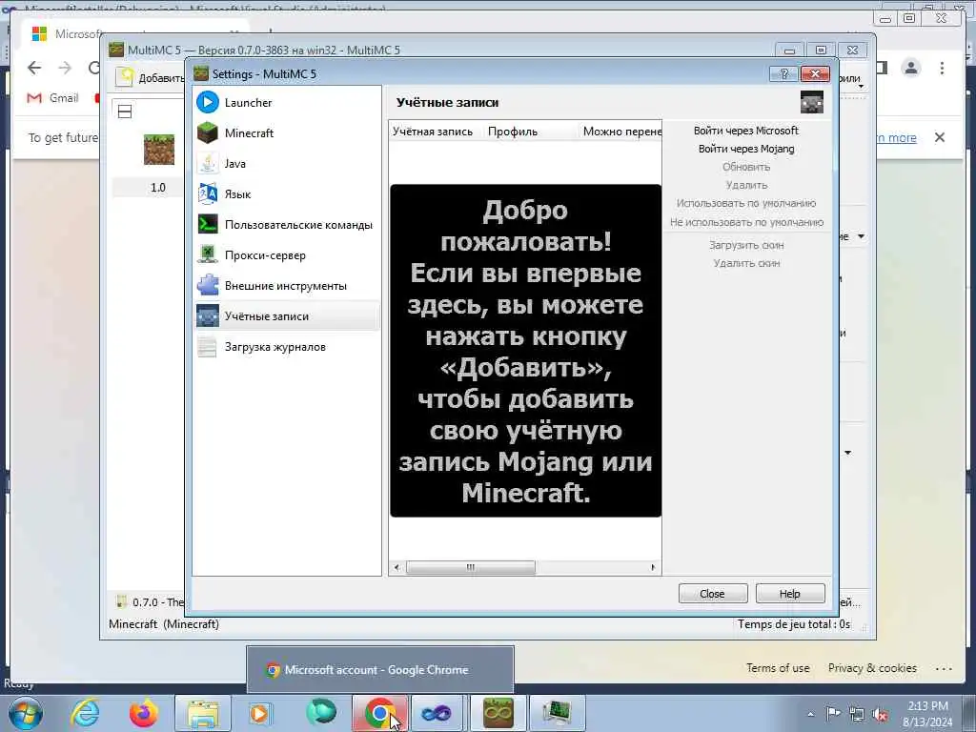Click the context help question mark button
Viewport: 976px width, 732px height.
point(783,74)
